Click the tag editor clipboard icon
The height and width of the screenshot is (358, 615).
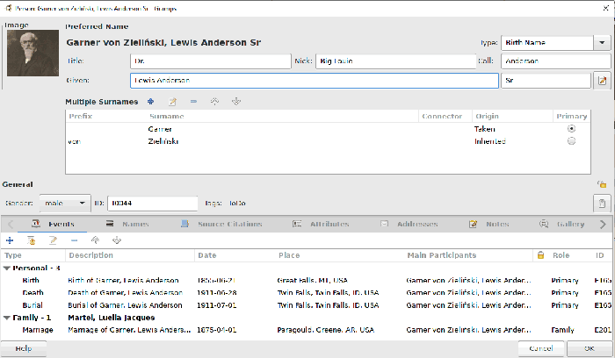(602, 204)
